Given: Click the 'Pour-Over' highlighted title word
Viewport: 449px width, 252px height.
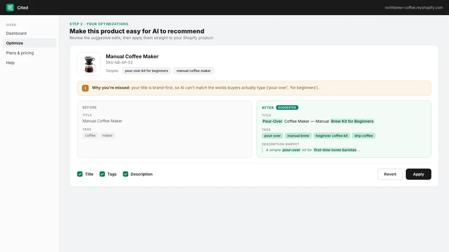Looking at the screenshot, I should pyautogui.click(x=272, y=121).
